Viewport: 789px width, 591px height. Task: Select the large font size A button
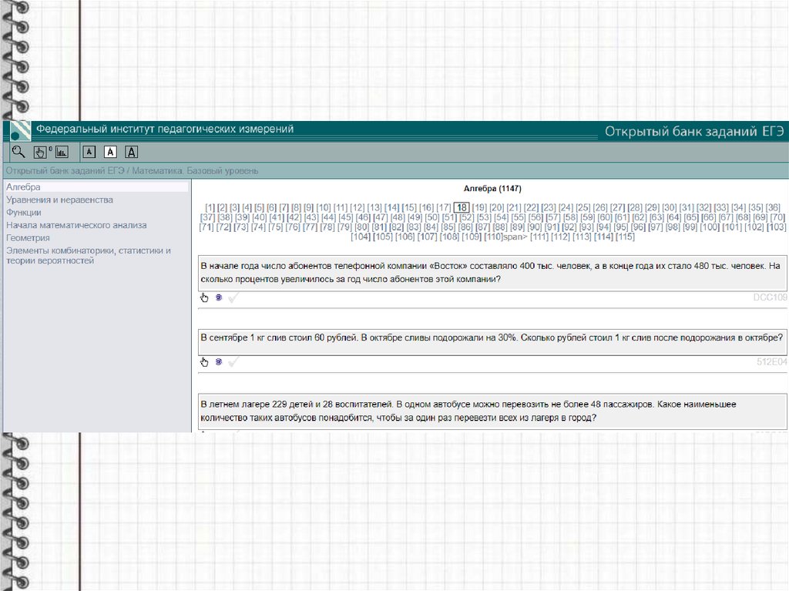pos(132,152)
